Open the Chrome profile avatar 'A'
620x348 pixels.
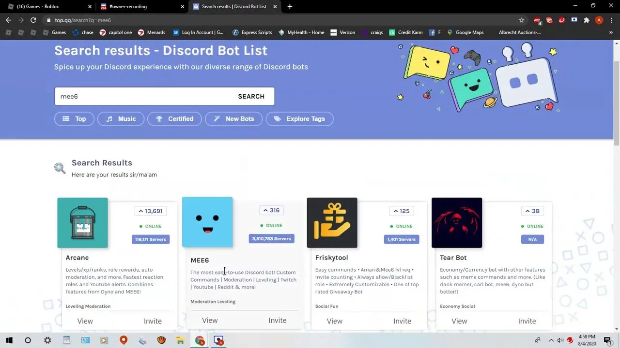[x=599, y=20]
